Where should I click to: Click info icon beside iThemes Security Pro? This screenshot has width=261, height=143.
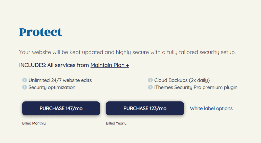point(150,87)
